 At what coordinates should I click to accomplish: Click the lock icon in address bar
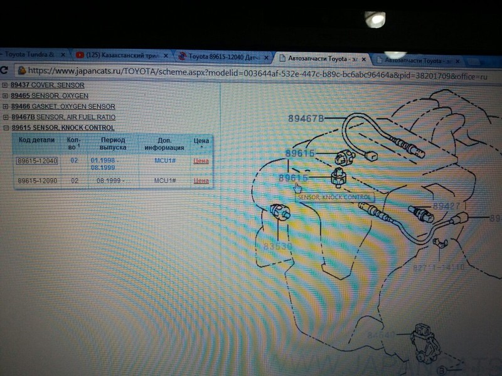point(21,71)
